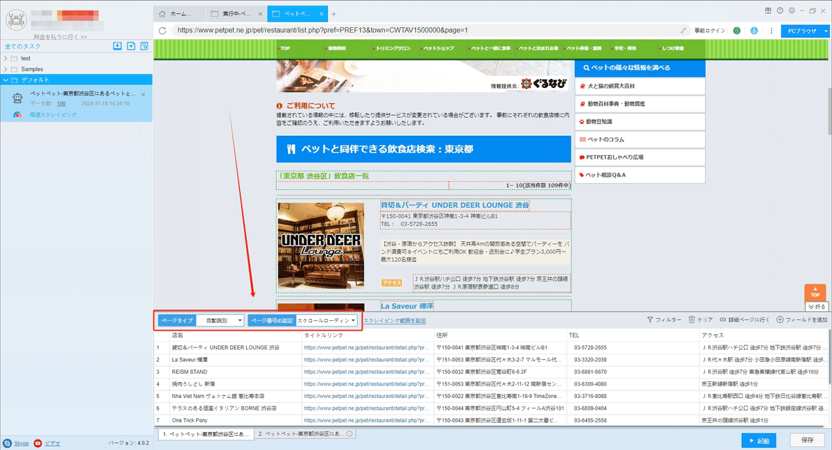Screen dimensions: 832x450
Task: Expand the Samples folder
Action: click(x=6, y=69)
